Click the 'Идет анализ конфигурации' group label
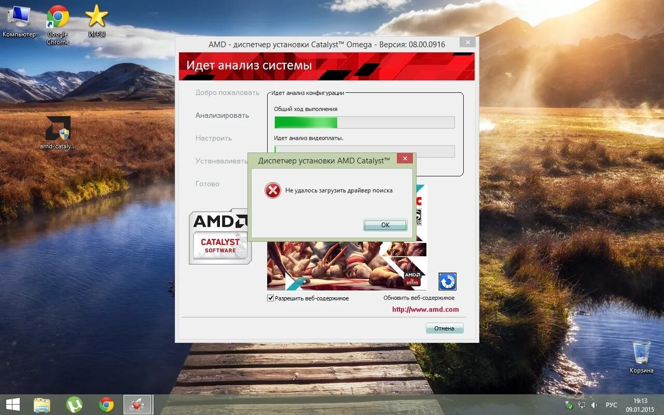Viewport: 664px width, 415px height. point(308,93)
